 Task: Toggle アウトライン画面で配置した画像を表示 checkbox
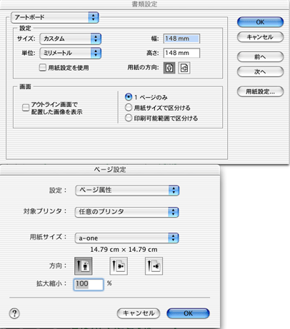coord(26,108)
